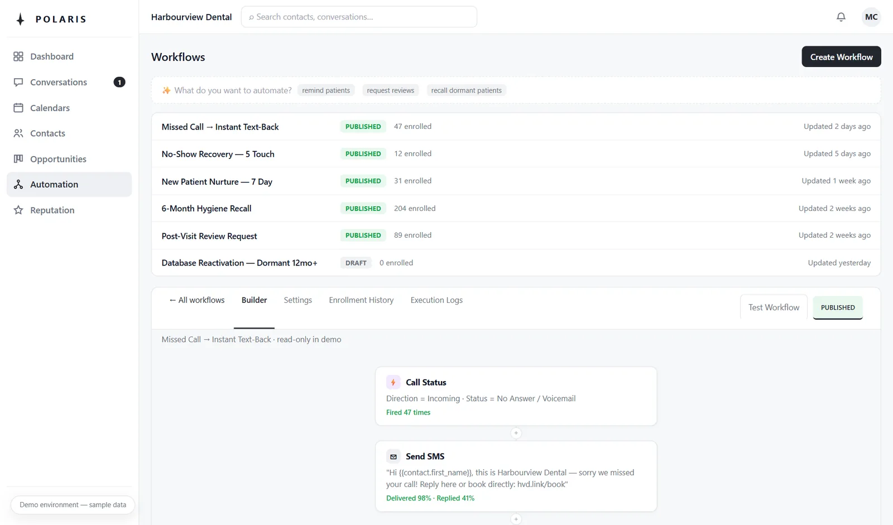
Task: Click the Contacts people icon
Action: 18,133
